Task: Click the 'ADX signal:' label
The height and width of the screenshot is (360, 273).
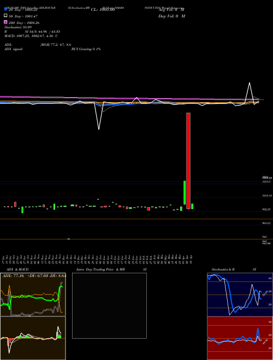Action: coord(14,49)
